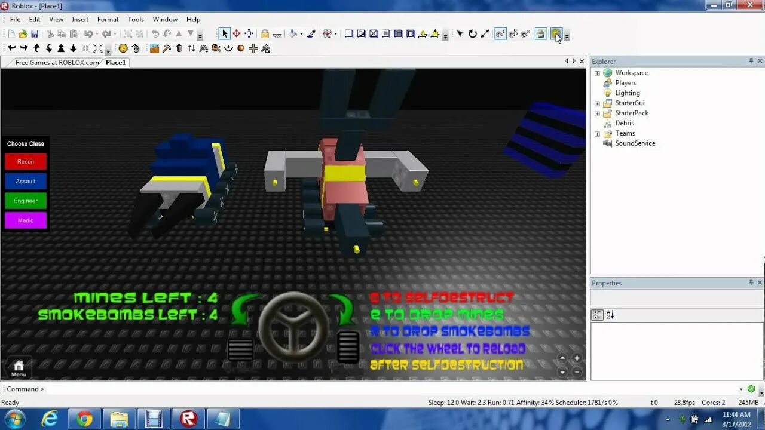The height and width of the screenshot is (430, 765).
Task: Choose the green Engineer class button
Action: [x=26, y=201]
